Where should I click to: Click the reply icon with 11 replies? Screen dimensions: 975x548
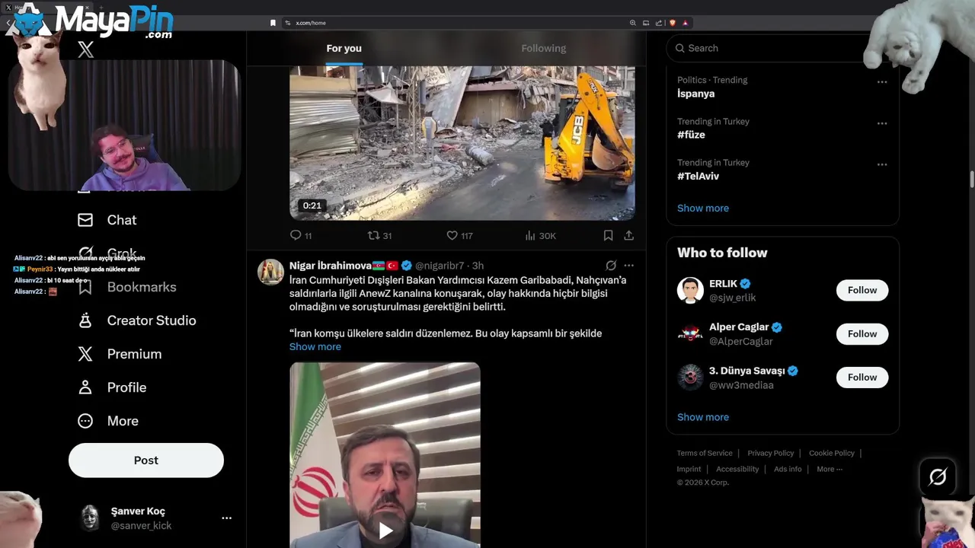point(296,235)
